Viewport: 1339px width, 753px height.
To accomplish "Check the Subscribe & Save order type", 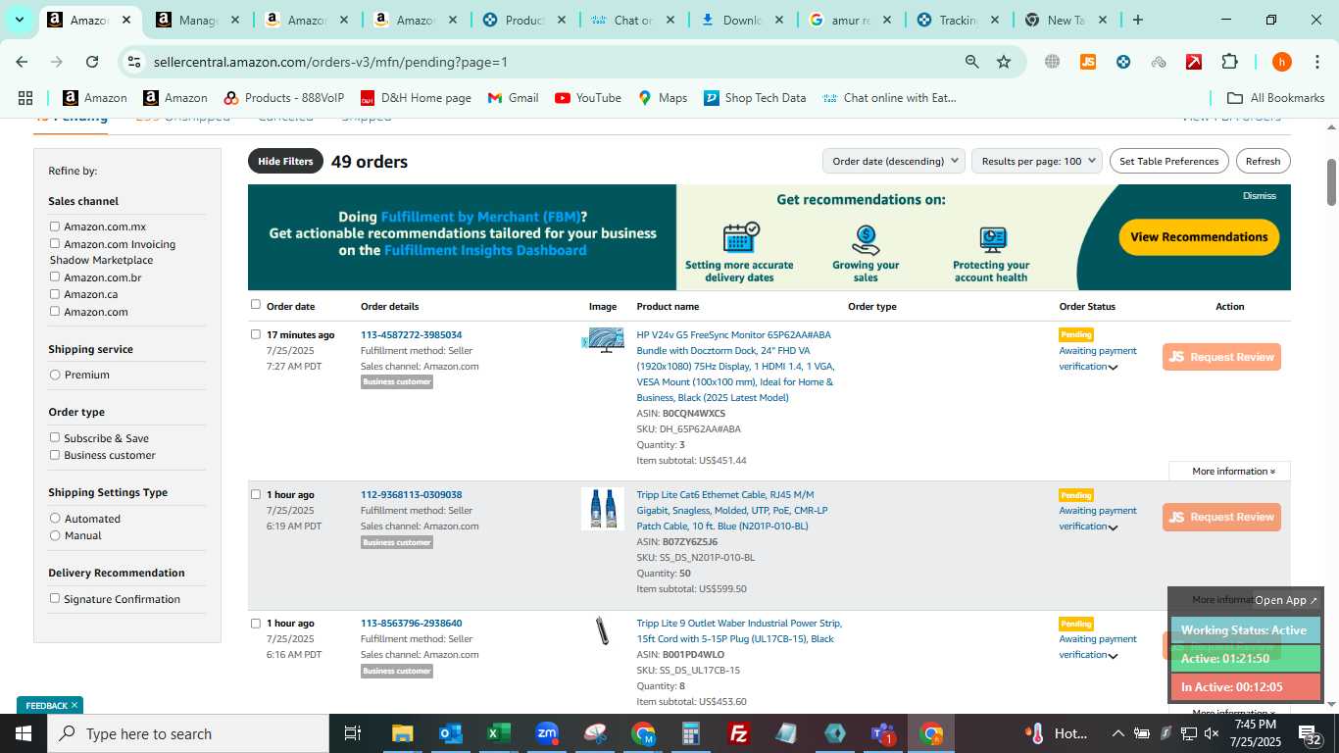I will [55, 437].
